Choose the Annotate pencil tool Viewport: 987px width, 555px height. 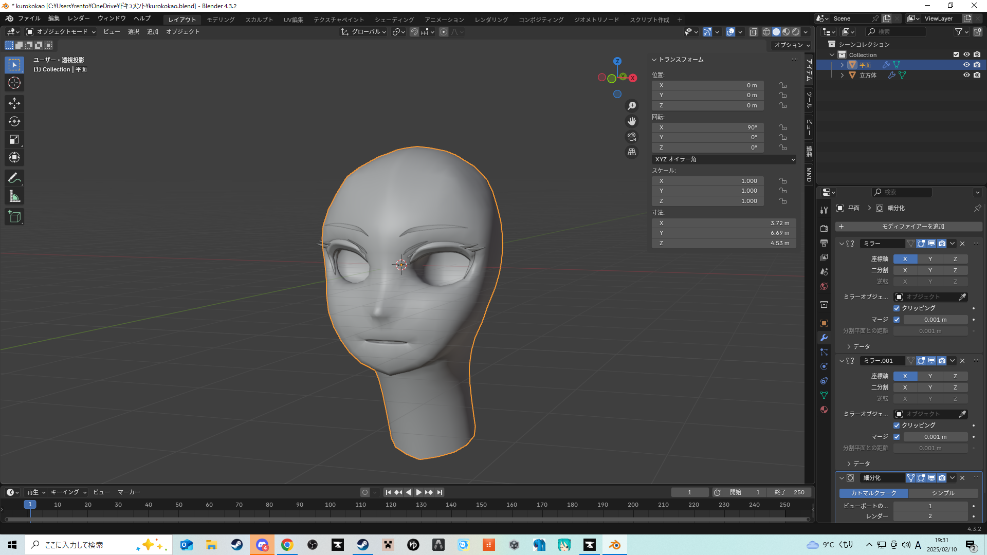(x=14, y=178)
